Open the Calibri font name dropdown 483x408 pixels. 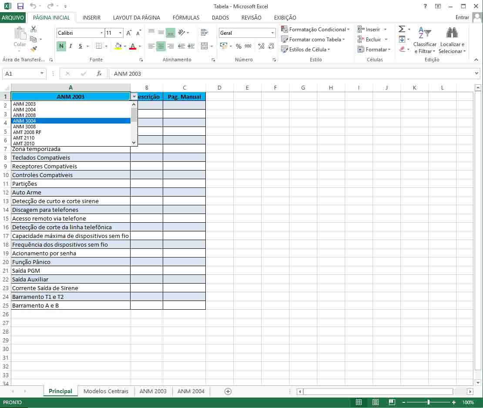tap(102, 33)
